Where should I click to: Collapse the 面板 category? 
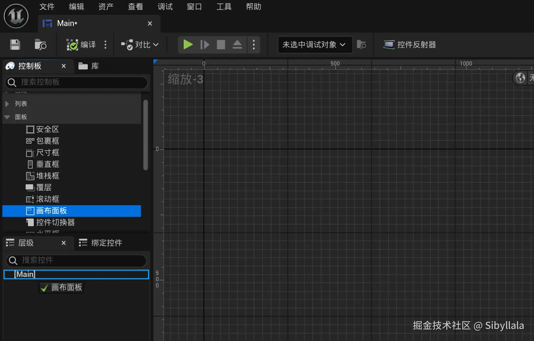(x=72, y=117)
